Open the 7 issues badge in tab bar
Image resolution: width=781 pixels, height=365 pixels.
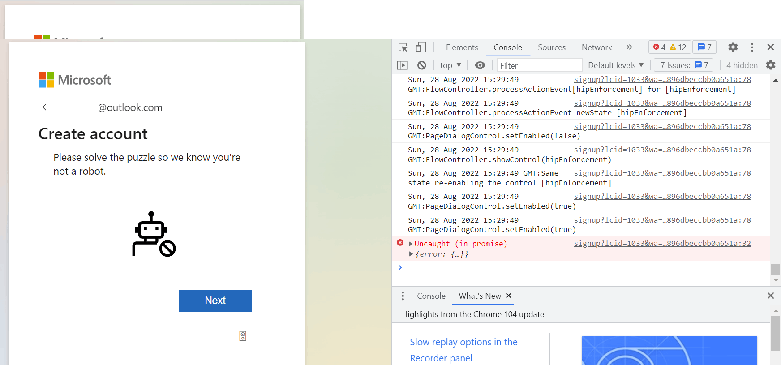tap(704, 47)
